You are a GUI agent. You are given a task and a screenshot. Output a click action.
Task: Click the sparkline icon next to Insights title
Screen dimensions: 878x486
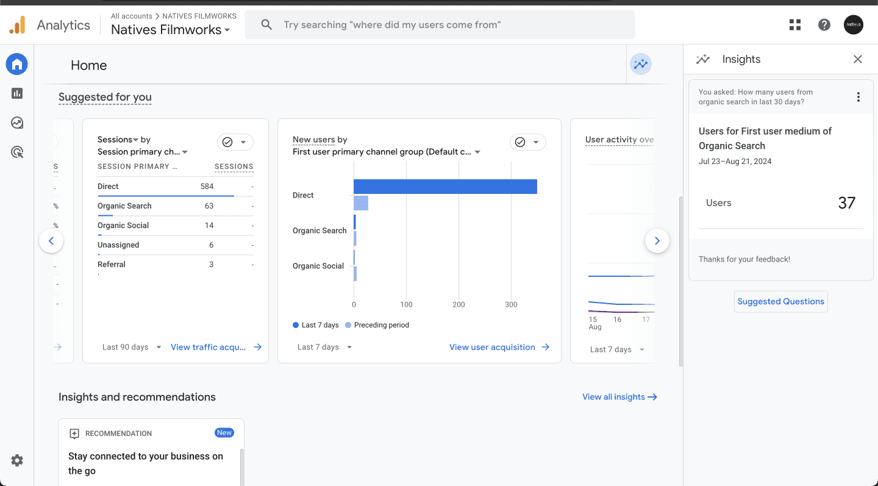tap(703, 59)
